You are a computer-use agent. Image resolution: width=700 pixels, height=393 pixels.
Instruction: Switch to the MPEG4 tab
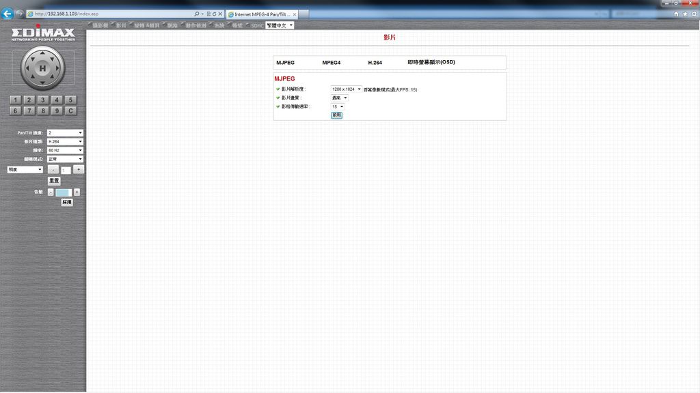[x=332, y=62]
